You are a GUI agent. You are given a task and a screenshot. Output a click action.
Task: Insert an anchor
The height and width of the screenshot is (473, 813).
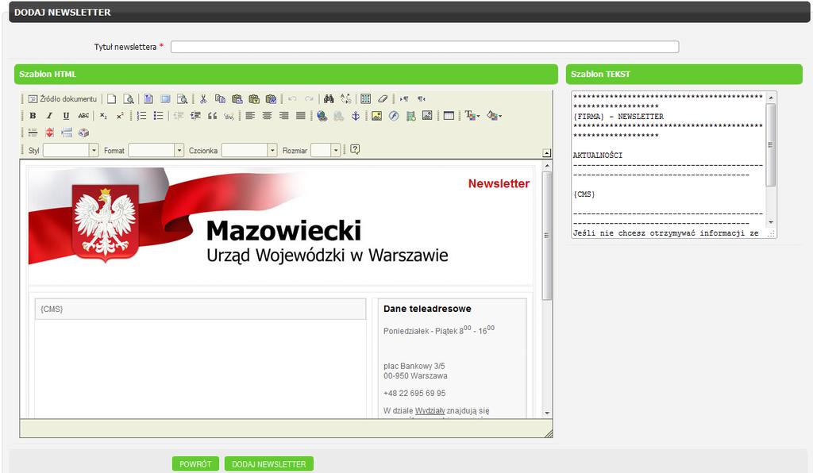click(356, 116)
